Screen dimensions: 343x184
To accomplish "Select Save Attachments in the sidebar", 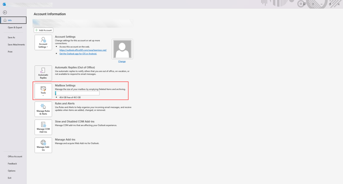I will 16,44.
